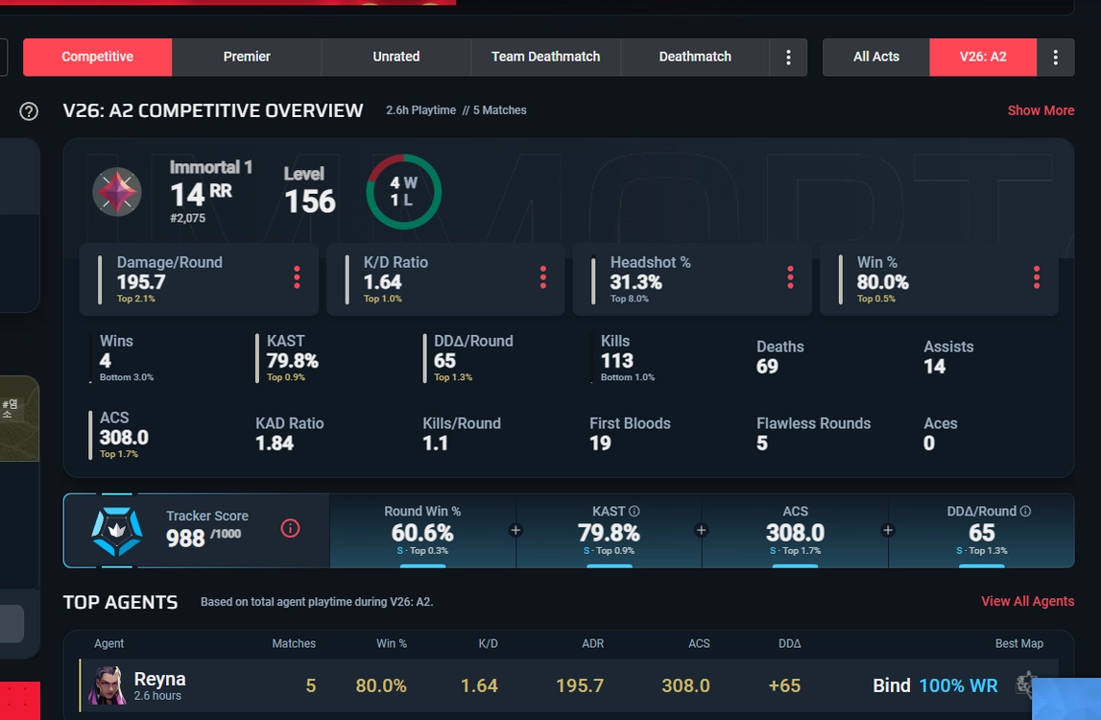Click the Matches column header
The image size is (1101, 720).
click(x=294, y=643)
